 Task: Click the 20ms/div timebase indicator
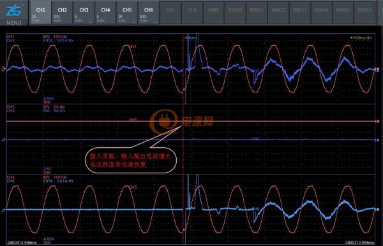pos(361,38)
